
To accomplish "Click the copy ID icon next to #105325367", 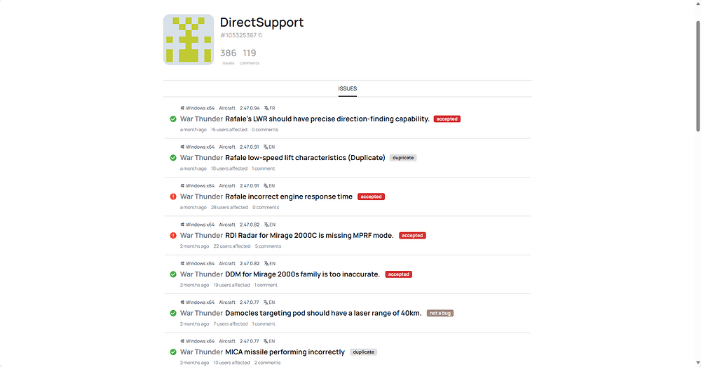I will click(x=261, y=35).
